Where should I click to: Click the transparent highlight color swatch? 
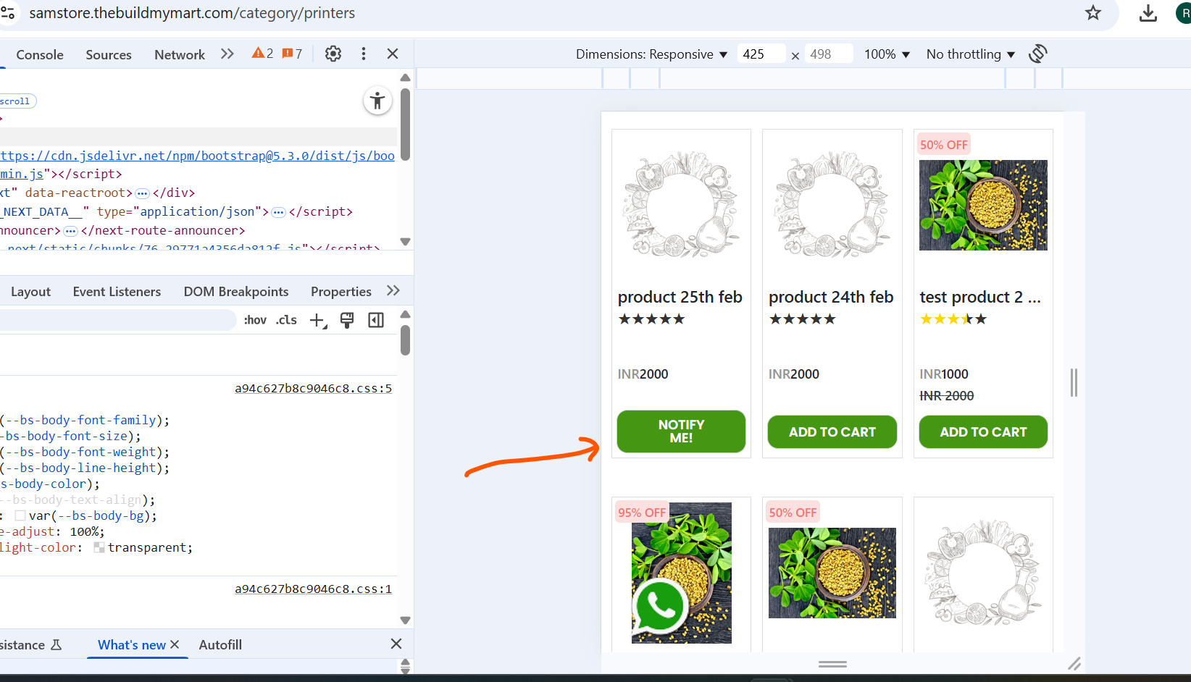click(99, 548)
